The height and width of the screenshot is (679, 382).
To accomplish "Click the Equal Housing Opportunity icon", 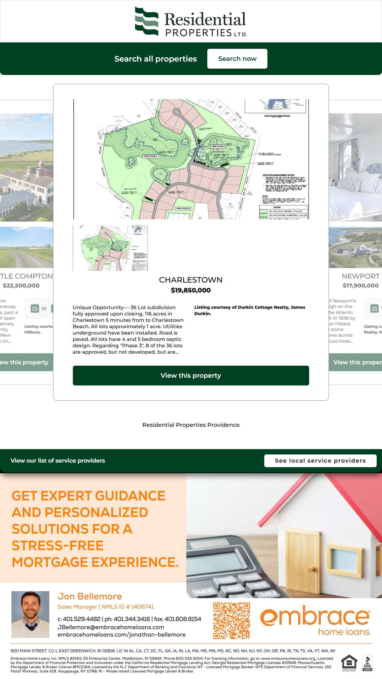I will click(349, 663).
